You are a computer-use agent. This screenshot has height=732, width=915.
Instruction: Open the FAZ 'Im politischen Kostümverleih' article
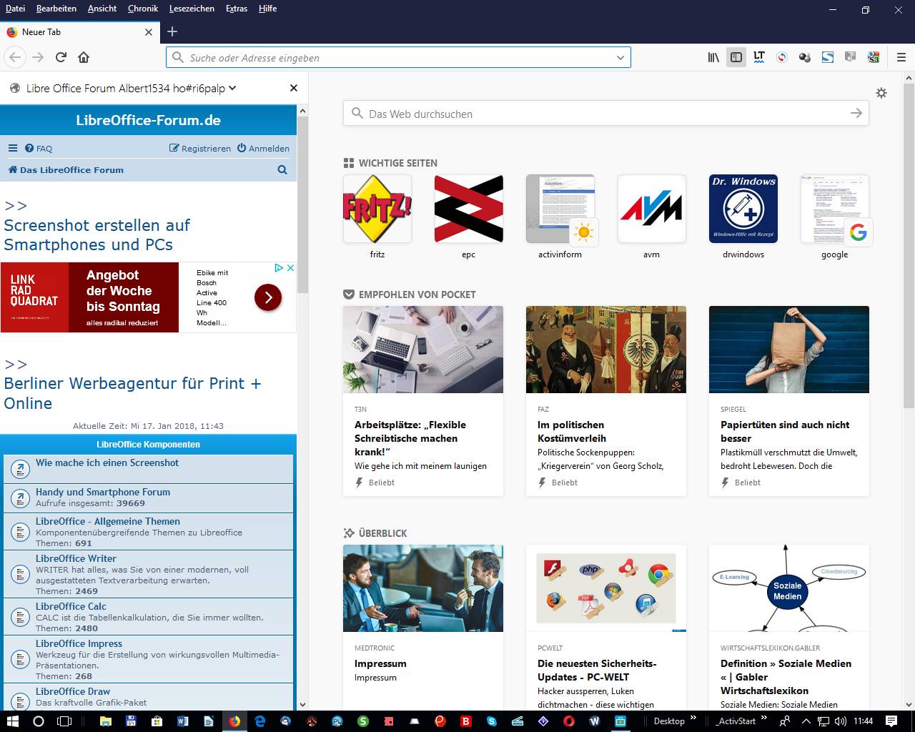tap(606, 401)
